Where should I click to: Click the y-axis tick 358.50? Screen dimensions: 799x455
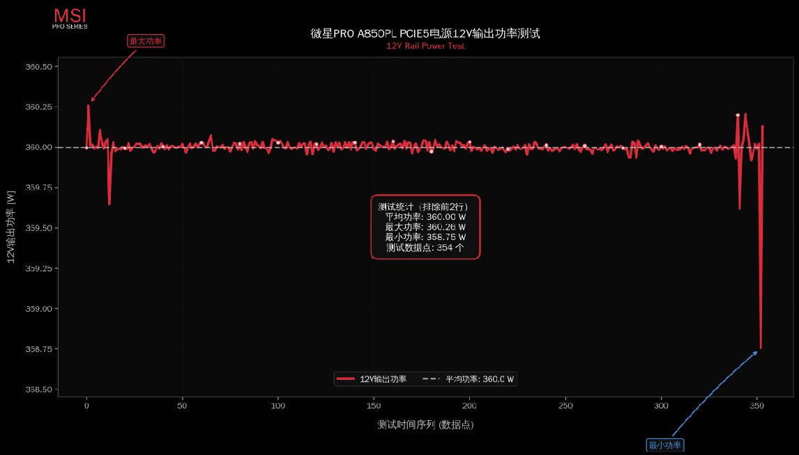[39, 390]
